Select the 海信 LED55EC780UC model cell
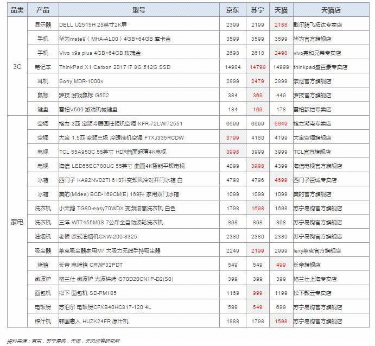This screenshot has height=346, width=375. click(x=139, y=166)
